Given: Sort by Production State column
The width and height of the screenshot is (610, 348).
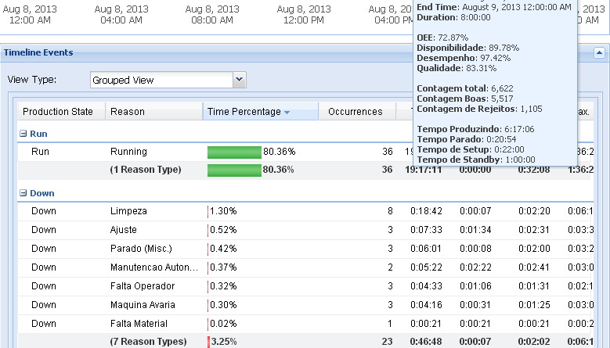Looking at the screenshot, I should point(58,112).
